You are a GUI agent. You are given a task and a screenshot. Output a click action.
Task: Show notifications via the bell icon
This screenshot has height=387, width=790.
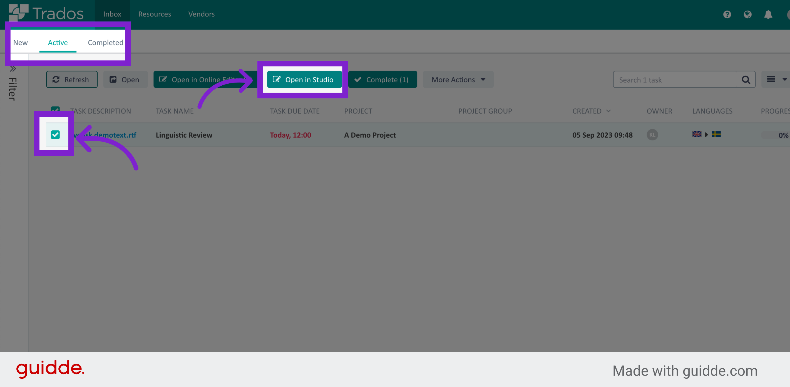point(768,14)
